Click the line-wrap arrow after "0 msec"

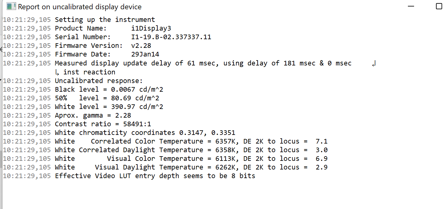[x=374, y=64]
